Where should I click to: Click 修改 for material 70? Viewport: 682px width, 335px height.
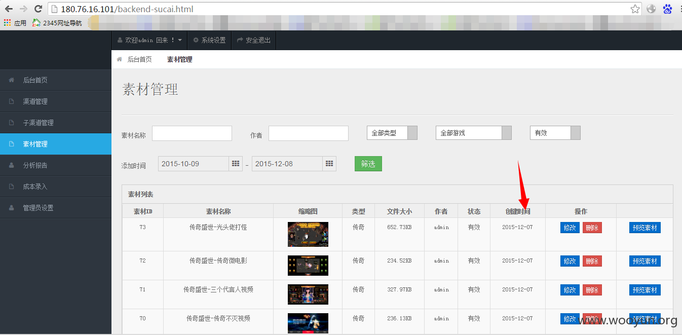570,319
